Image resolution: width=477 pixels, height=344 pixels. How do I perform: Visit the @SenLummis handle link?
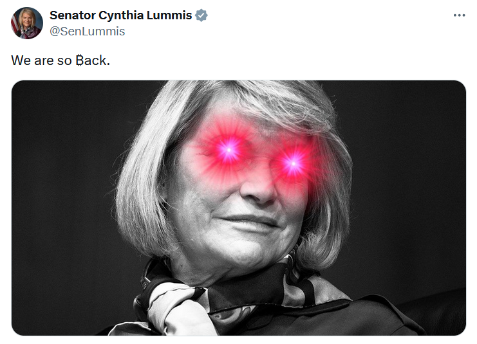tap(87, 32)
